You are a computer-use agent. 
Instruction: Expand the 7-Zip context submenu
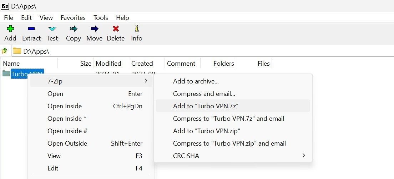91,81
